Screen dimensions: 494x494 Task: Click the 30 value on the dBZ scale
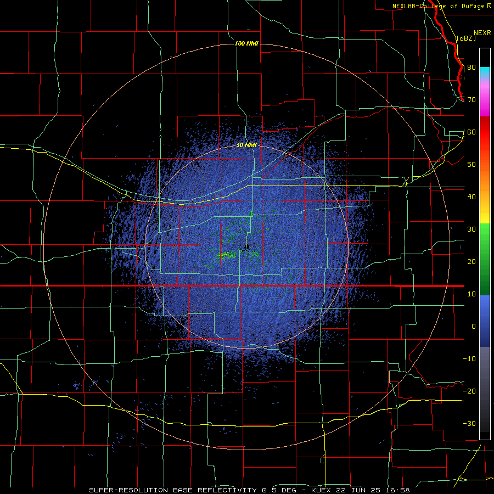471,229
